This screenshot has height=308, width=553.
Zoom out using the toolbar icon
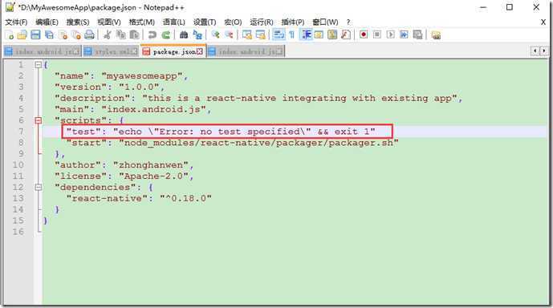coord(229,34)
